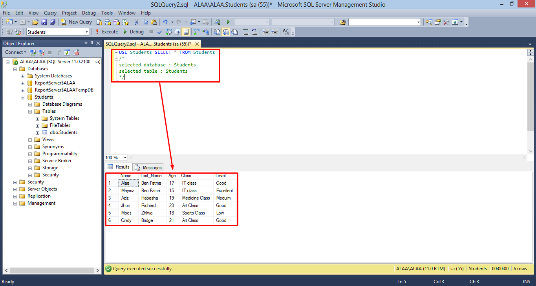Screen dimensions: 536x286
Task: Click Comment Out Selected Lines icon
Action: pyautogui.click(x=246, y=32)
